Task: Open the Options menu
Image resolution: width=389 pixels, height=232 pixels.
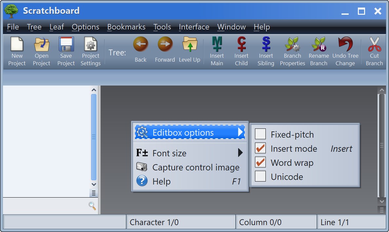Action: 85,27
